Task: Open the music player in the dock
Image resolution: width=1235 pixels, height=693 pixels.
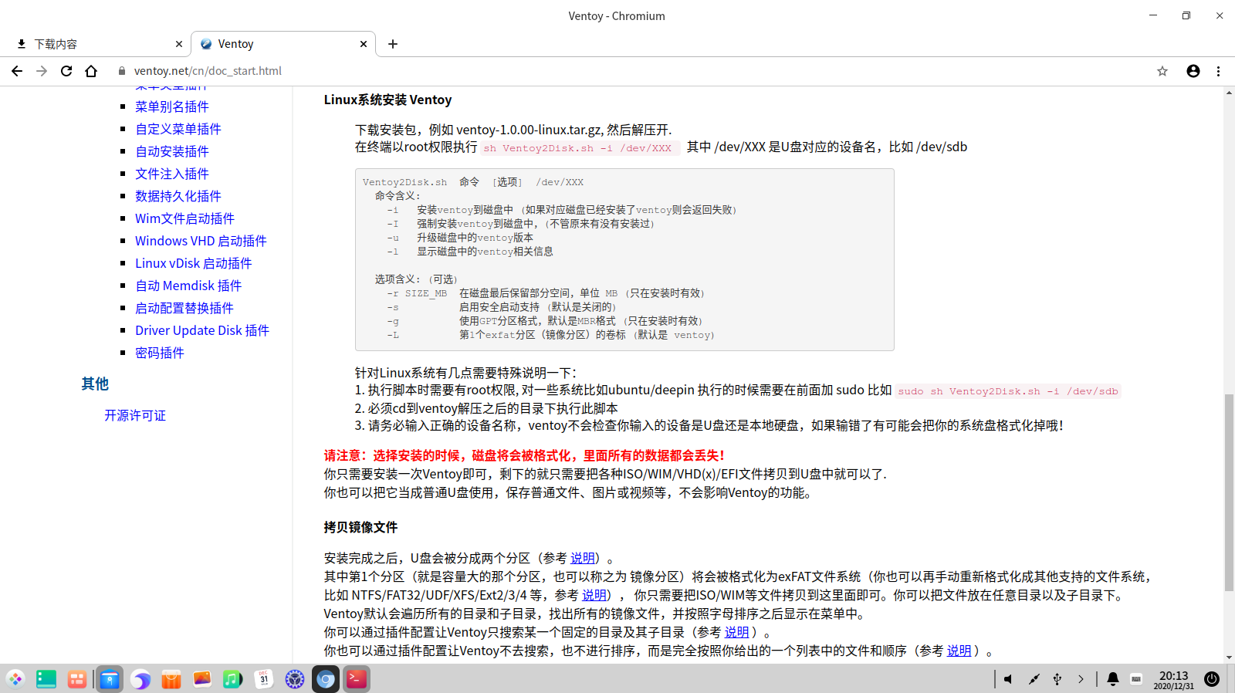Action: point(232,679)
